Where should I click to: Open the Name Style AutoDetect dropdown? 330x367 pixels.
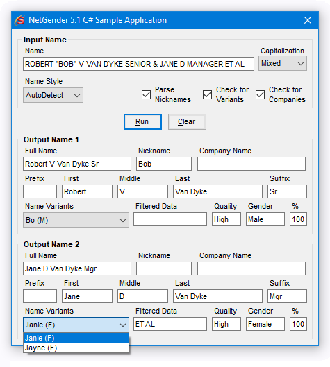(53, 95)
